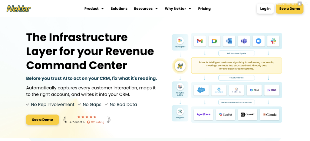This screenshot has height=141, width=310.
Task: Open the Solutions menu item
Action: coord(119,8)
